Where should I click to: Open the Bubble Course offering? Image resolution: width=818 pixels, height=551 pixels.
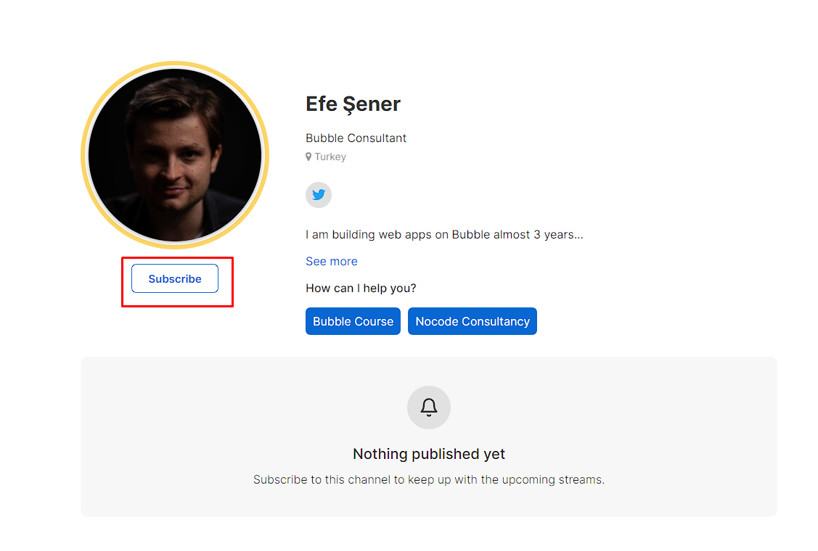click(x=353, y=321)
